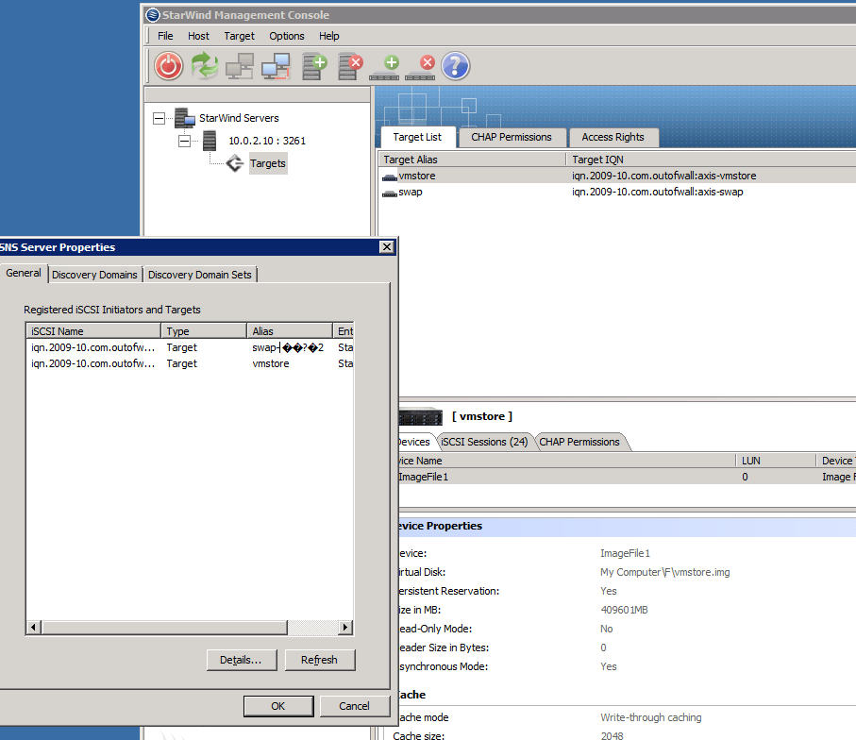Select the swap row in Target List
The width and height of the screenshot is (856, 740).
pos(617,193)
